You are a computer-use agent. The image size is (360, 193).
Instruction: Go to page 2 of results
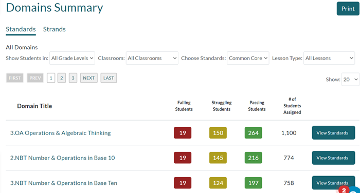click(62, 78)
